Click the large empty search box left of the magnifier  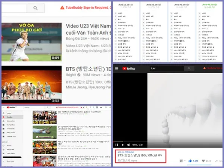(14, 8)
